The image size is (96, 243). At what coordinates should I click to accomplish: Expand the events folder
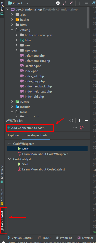point(12,102)
